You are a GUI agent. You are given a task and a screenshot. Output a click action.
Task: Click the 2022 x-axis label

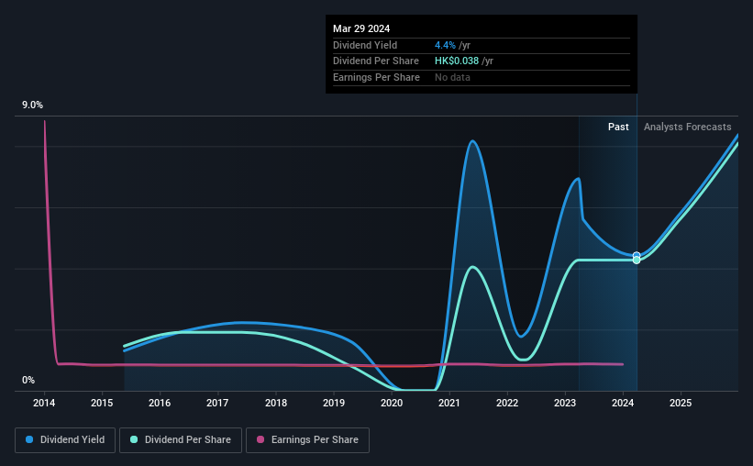(507, 403)
